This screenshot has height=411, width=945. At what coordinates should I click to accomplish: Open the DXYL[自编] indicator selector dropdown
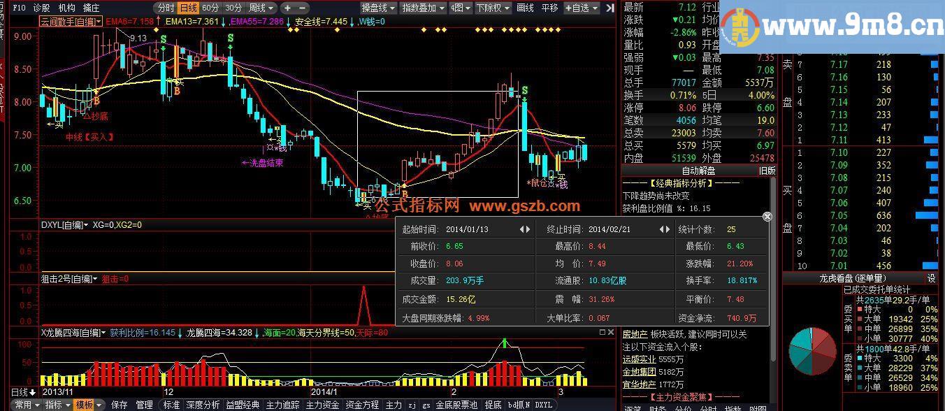(86, 225)
